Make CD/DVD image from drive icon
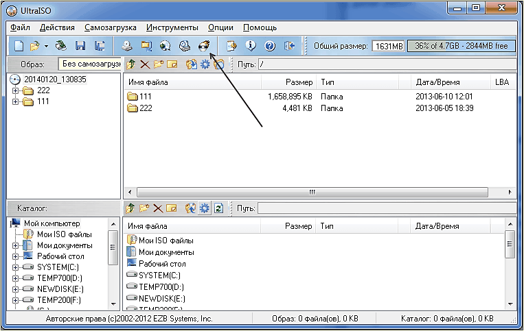This screenshot has width=524, height=331. click(126, 46)
